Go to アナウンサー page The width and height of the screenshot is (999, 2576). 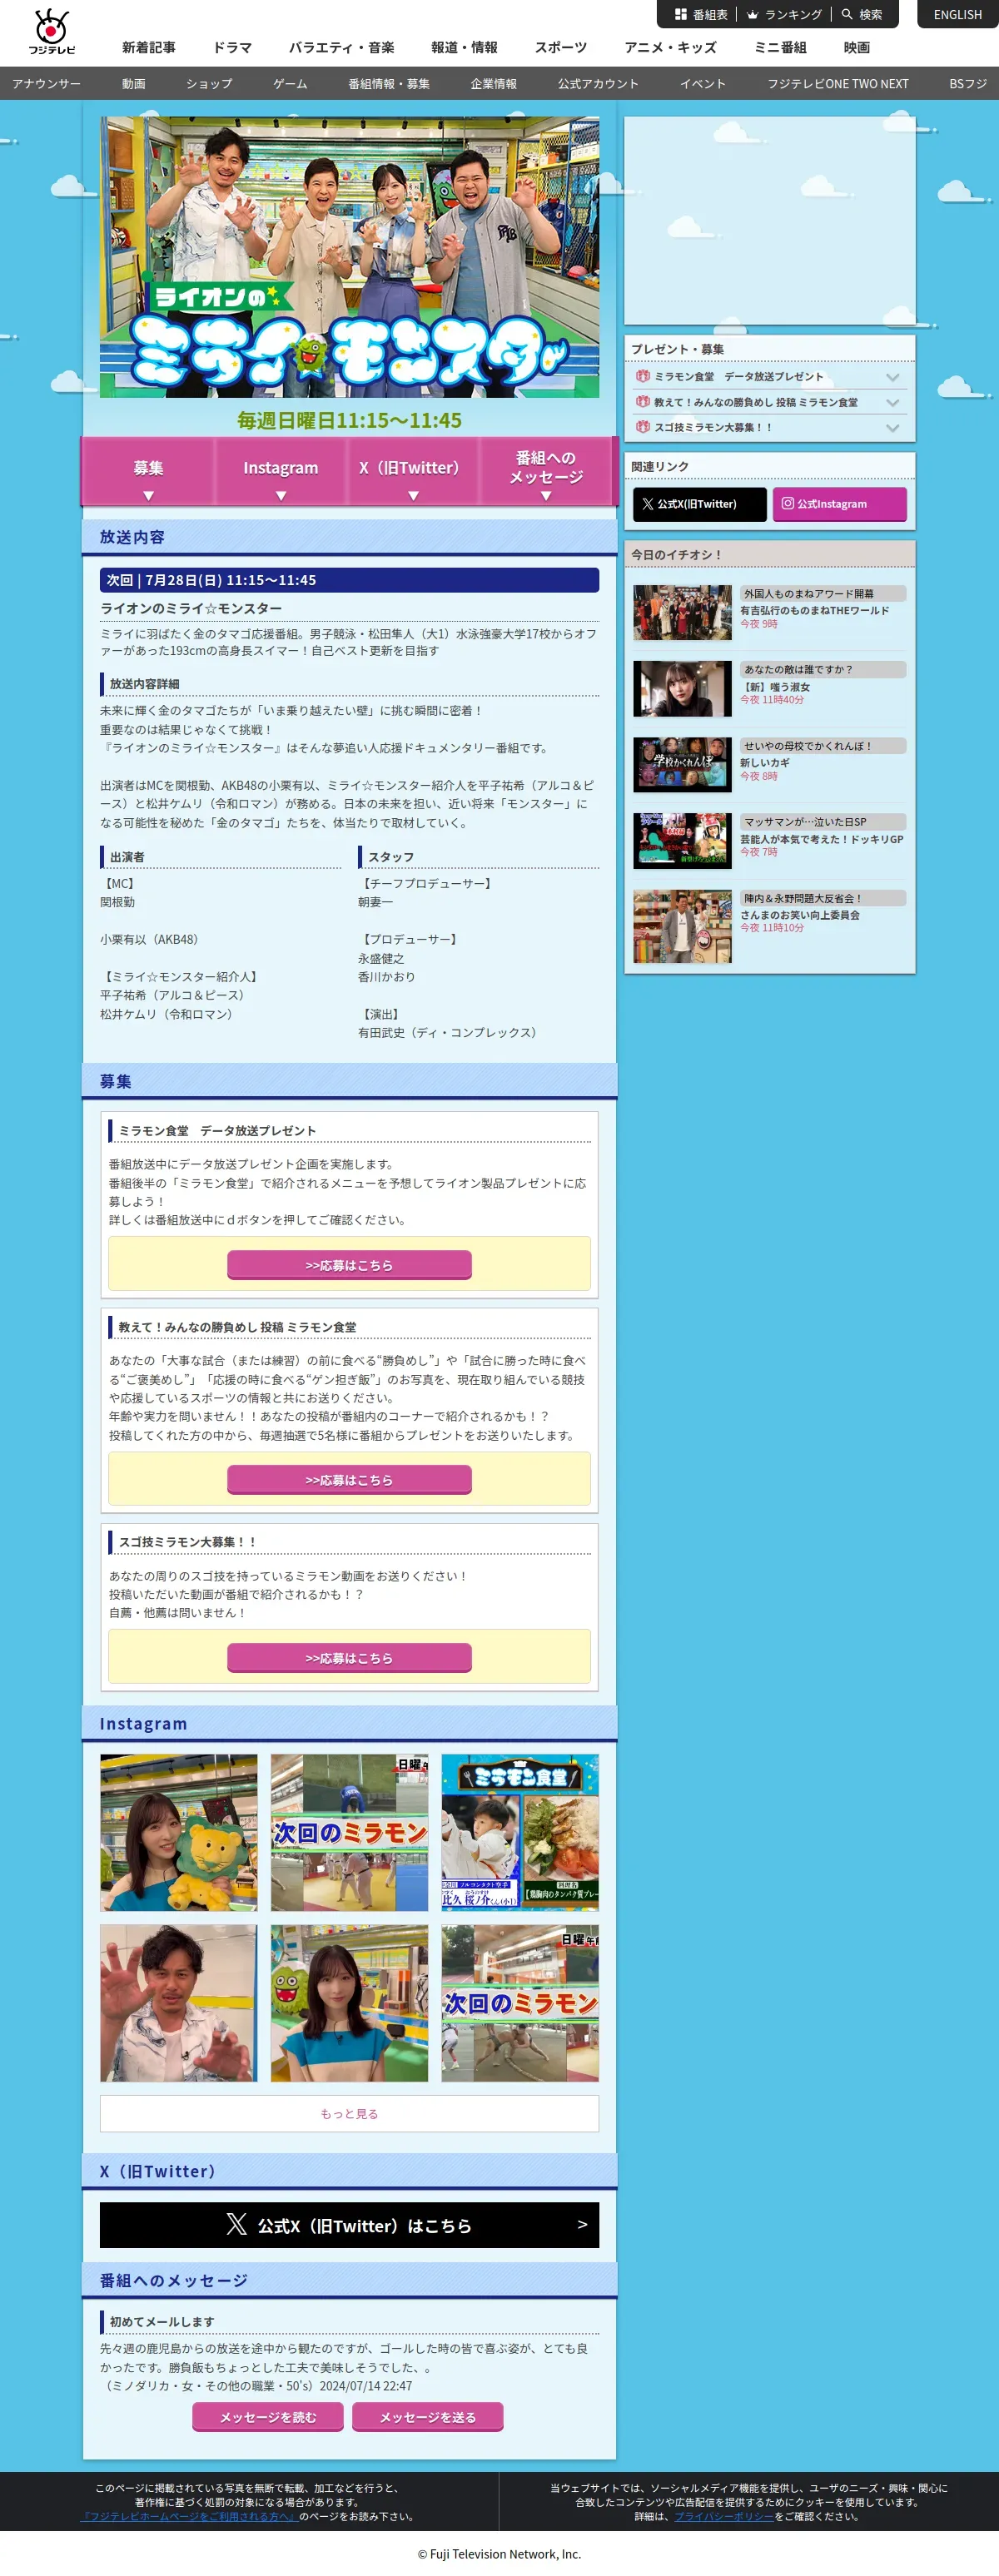pos(46,84)
